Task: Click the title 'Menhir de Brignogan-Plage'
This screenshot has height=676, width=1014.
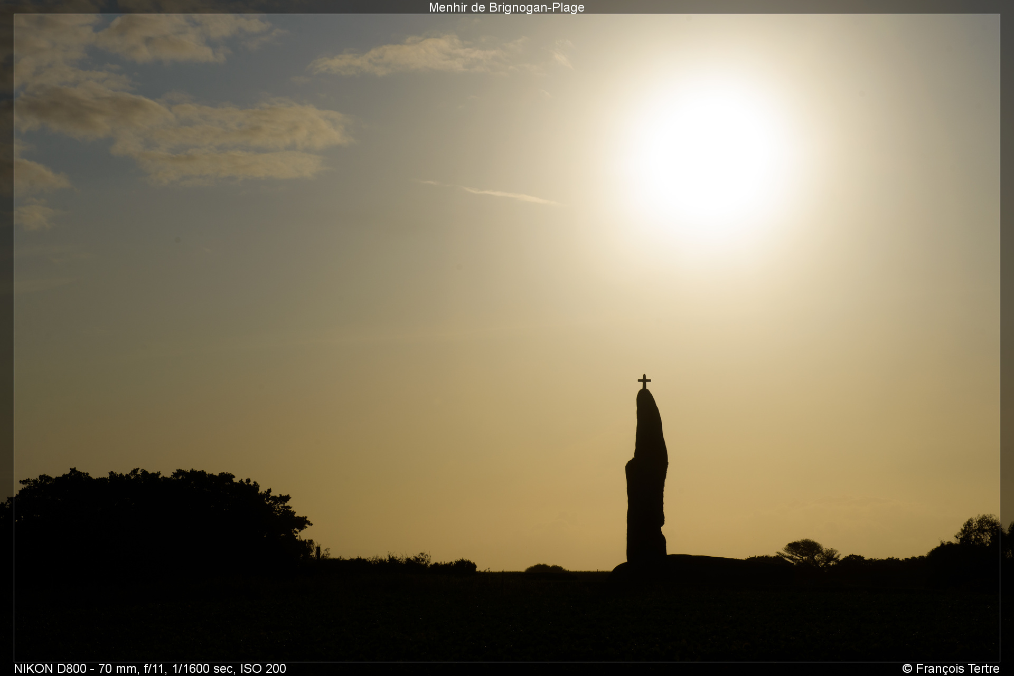Action: [x=506, y=7]
